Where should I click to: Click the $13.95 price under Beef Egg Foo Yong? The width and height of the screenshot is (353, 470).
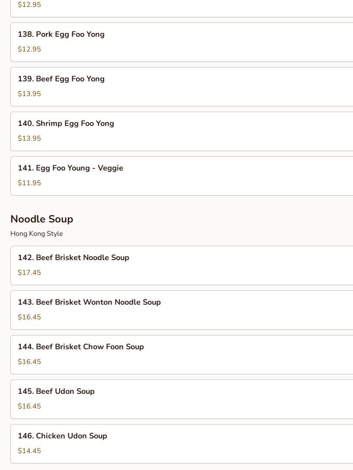[x=29, y=94]
